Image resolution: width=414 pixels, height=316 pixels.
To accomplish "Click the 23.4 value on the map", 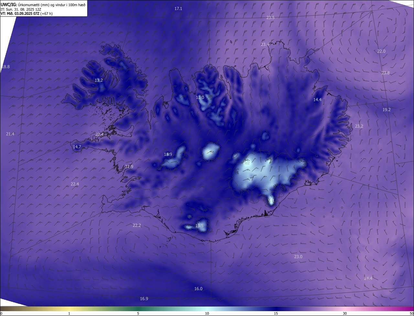I will (265, 44).
